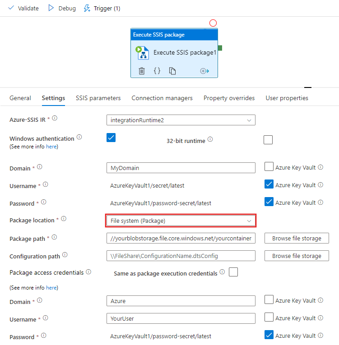Tick Azure Key Vault for first Domain
The height and width of the screenshot is (345, 339).
click(269, 167)
